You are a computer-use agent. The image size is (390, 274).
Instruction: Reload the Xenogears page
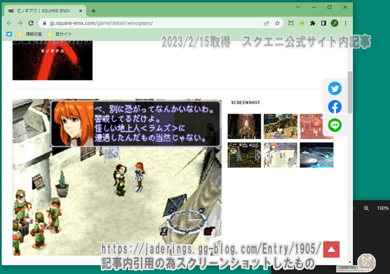[31, 23]
